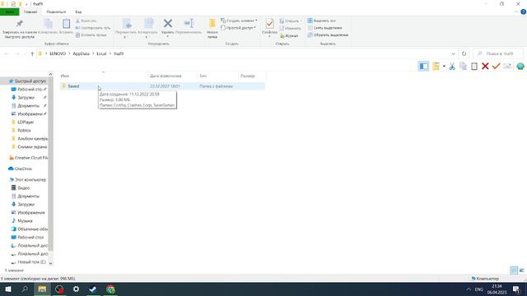Open the help question mark icon

point(524,12)
